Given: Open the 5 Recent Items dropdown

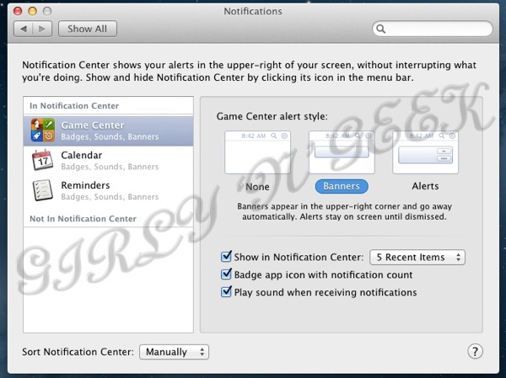Looking at the screenshot, I should 417,257.
